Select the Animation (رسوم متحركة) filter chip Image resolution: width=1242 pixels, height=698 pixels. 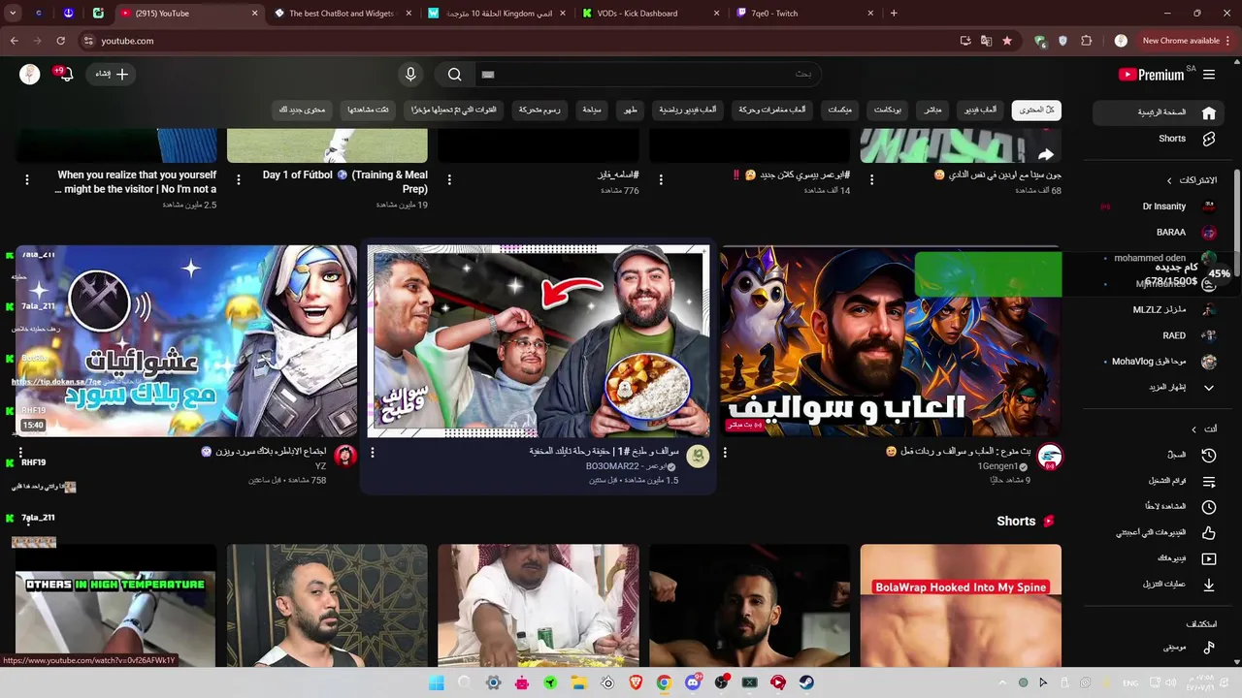pyautogui.click(x=539, y=111)
